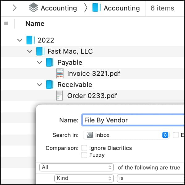185x185 pixels.
Task: Open the Kind criterion dropdown
Action: pos(84,178)
